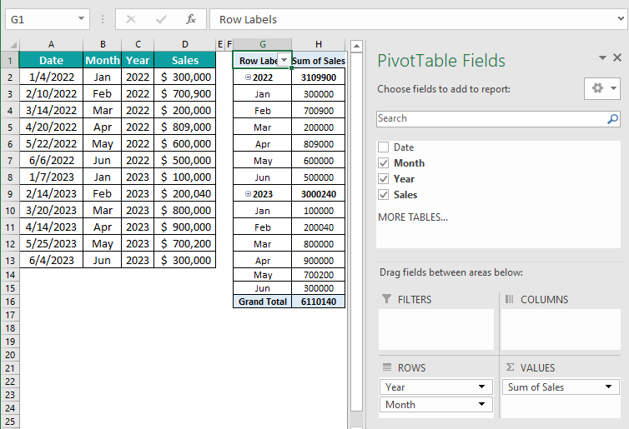Click the pivot value 809000
Viewport: 629px width, 429px height.
[x=319, y=144]
